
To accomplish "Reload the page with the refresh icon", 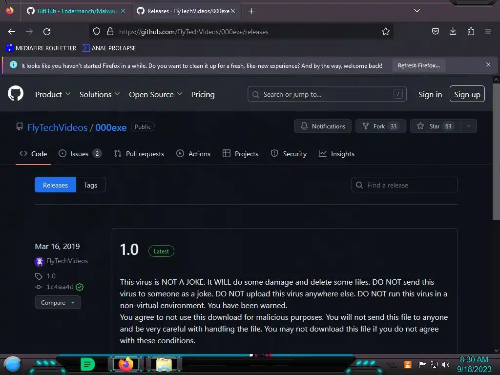I will pos(47,32).
